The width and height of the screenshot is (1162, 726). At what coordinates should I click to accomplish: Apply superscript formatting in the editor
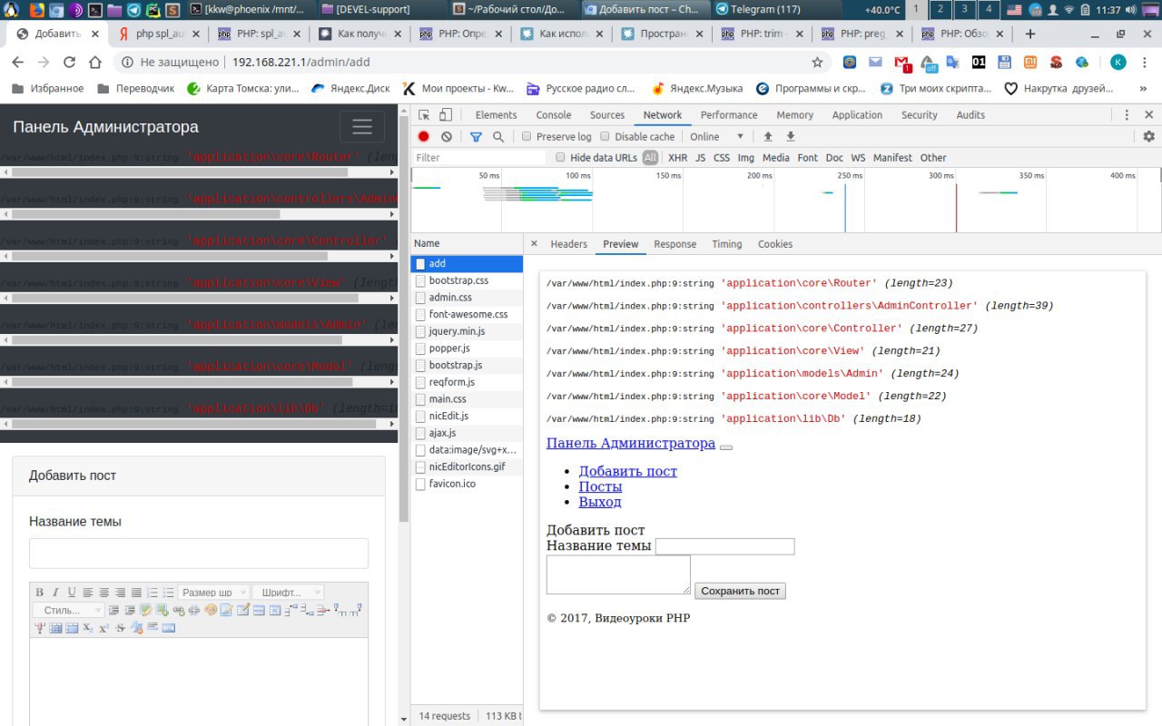pyautogui.click(x=103, y=628)
